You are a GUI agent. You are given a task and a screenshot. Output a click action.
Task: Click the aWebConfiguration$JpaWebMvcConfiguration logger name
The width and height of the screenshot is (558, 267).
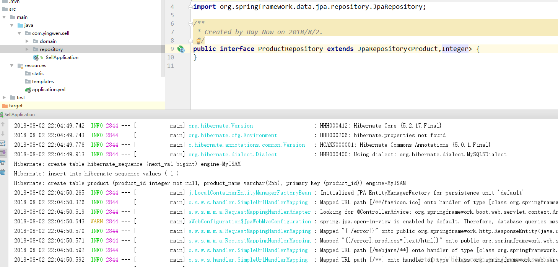[x=250, y=221]
